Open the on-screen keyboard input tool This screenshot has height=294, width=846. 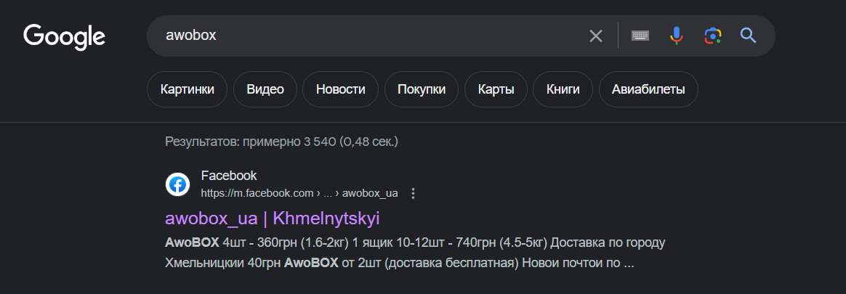(640, 36)
